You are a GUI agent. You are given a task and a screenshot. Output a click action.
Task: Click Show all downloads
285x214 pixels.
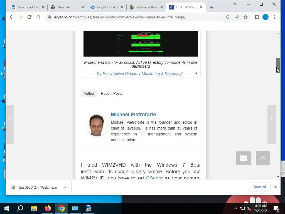(x=259, y=187)
